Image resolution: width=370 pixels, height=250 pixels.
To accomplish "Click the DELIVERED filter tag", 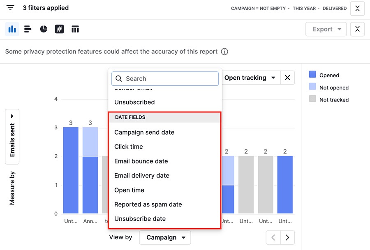I will [335, 9].
